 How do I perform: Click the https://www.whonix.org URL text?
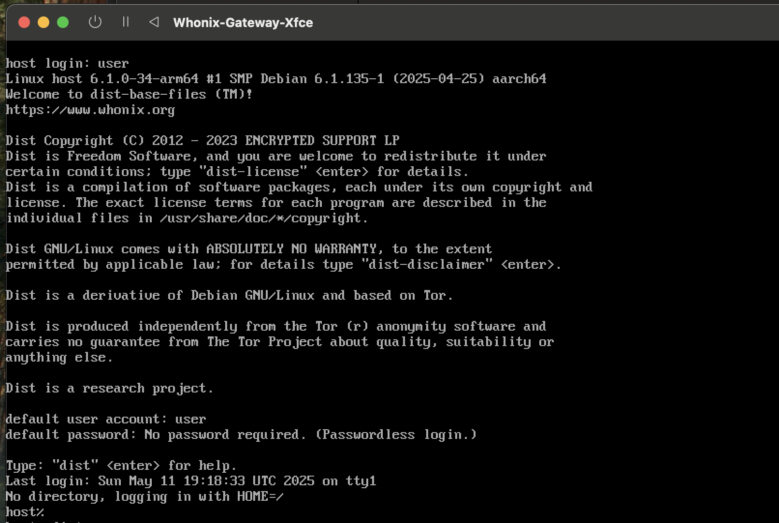point(90,110)
